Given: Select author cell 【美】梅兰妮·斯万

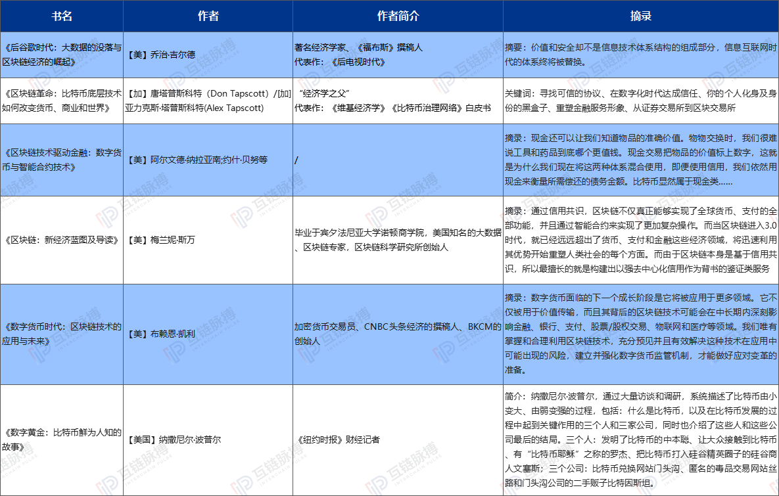Looking at the screenshot, I should pyautogui.click(x=208, y=240).
